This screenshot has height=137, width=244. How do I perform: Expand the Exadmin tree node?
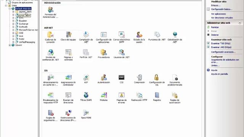13,21
